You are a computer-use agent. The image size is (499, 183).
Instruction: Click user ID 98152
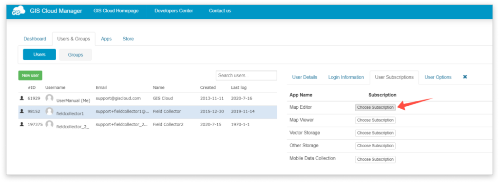34,111
